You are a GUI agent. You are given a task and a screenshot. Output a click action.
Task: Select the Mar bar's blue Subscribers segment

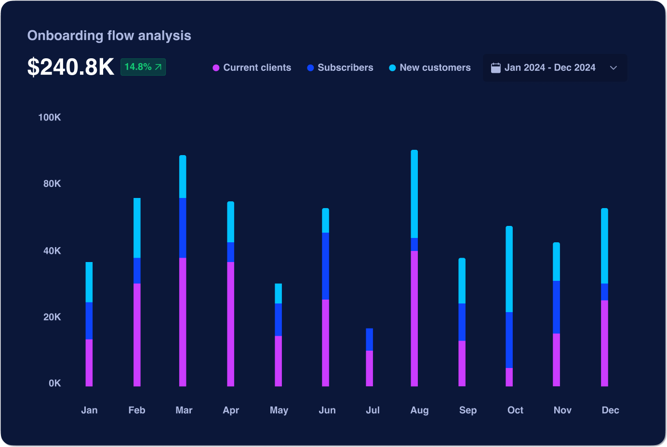coord(183,228)
